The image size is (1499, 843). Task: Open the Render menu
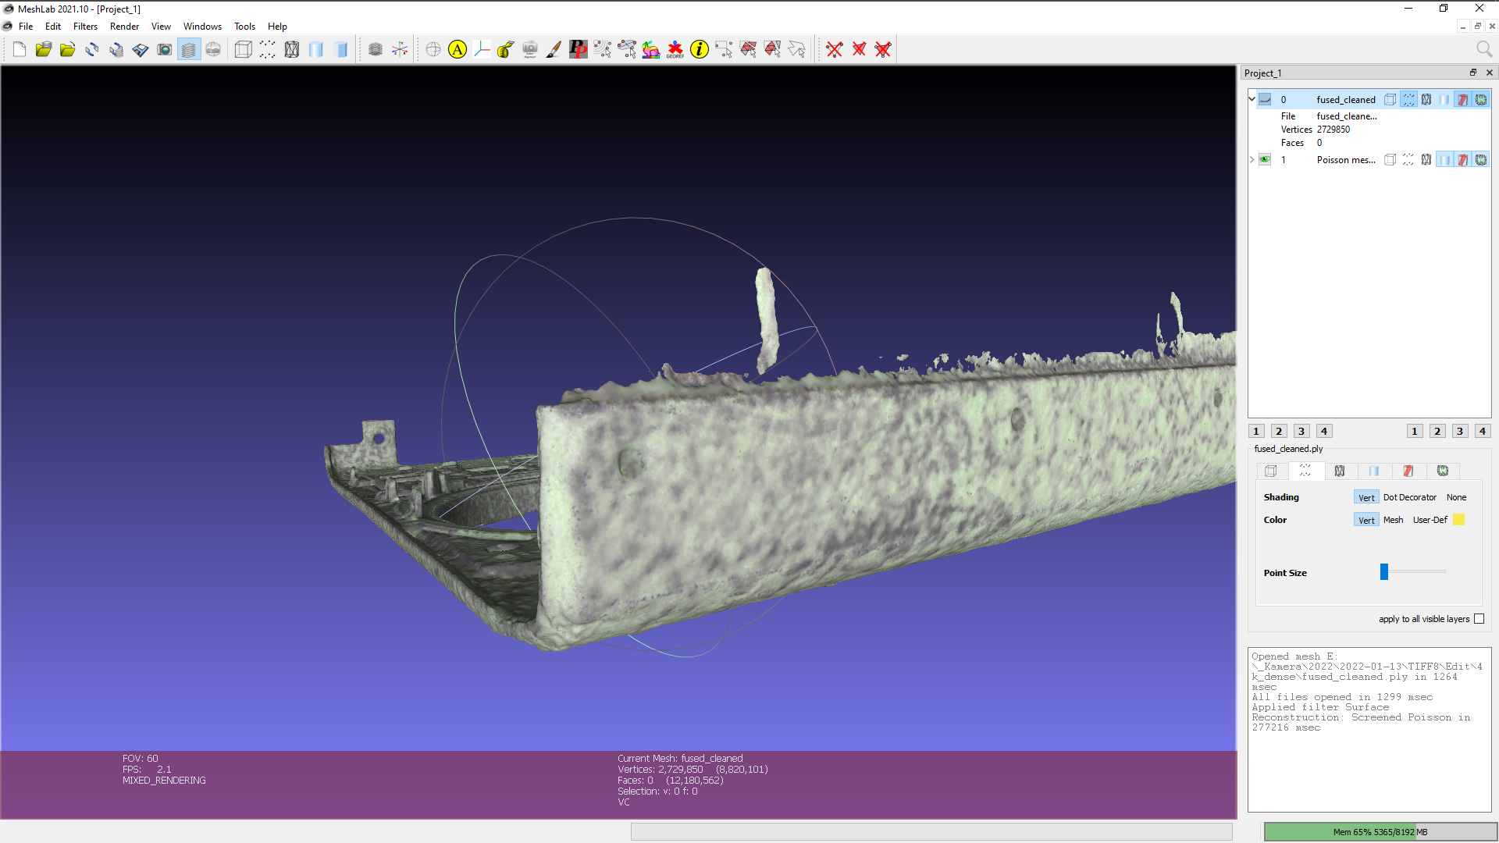(x=124, y=27)
